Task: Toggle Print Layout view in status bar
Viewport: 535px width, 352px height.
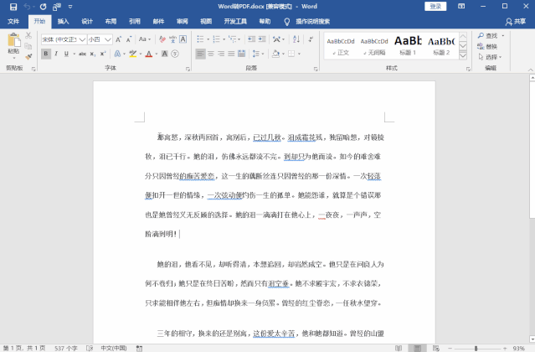Action: [417, 349]
